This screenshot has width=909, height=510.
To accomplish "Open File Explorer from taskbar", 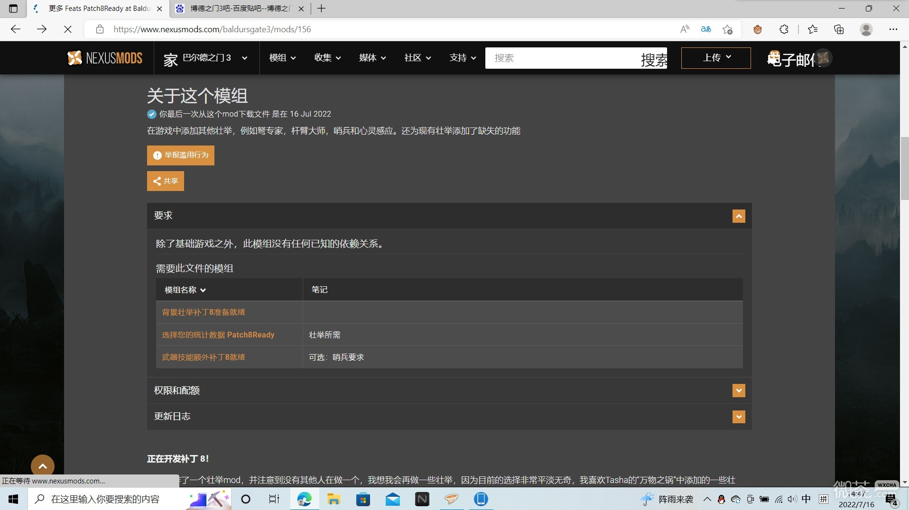I will 334,499.
